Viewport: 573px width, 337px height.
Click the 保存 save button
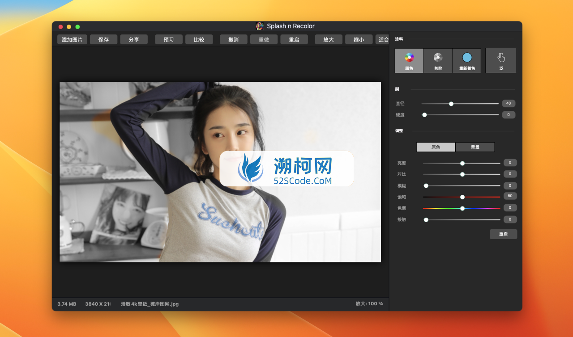pos(103,39)
